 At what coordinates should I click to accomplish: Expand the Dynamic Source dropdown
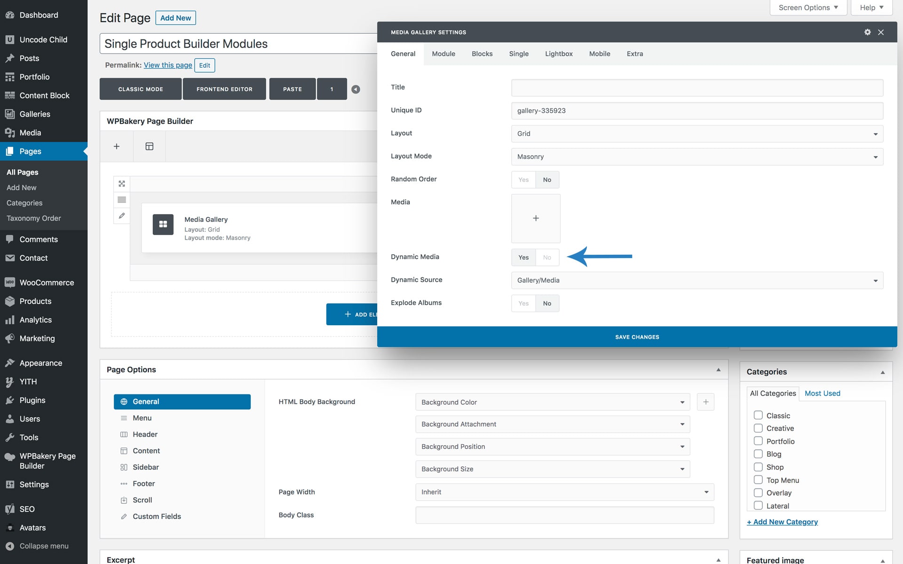[x=697, y=280]
